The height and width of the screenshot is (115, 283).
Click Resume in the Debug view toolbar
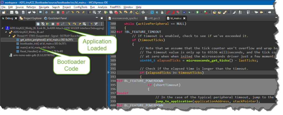pyautogui.click(x=48, y=24)
